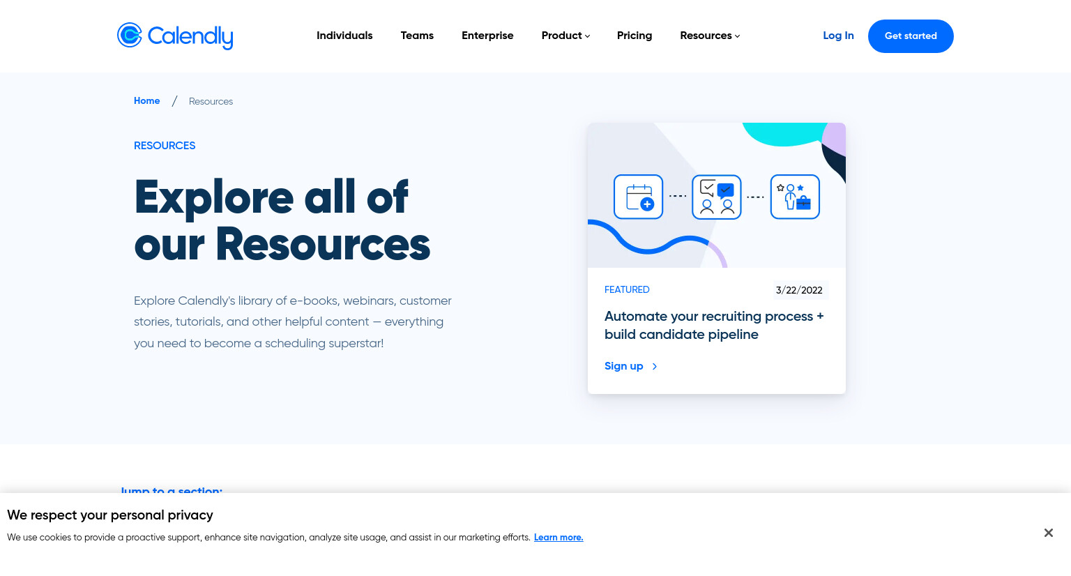
Task: Open the Individuals menu item
Action: point(344,36)
